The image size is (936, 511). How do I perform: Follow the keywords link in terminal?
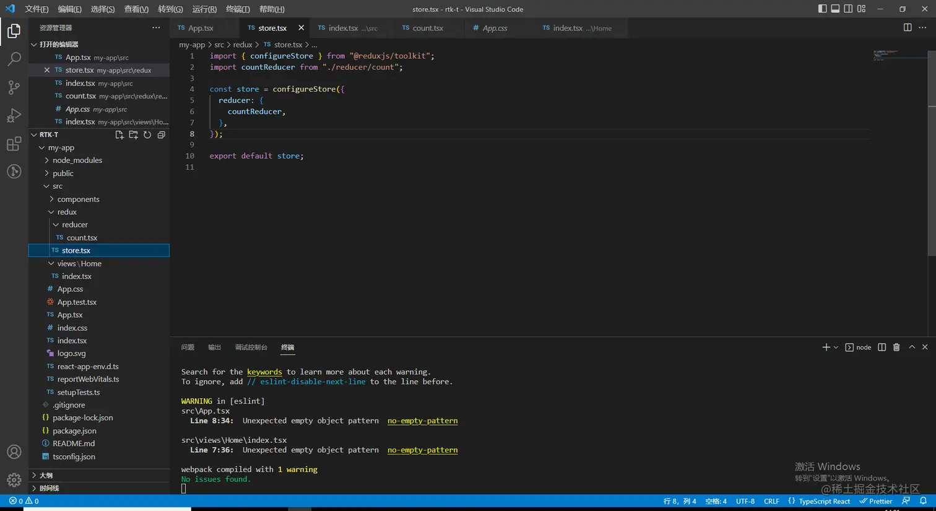(x=264, y=372)
